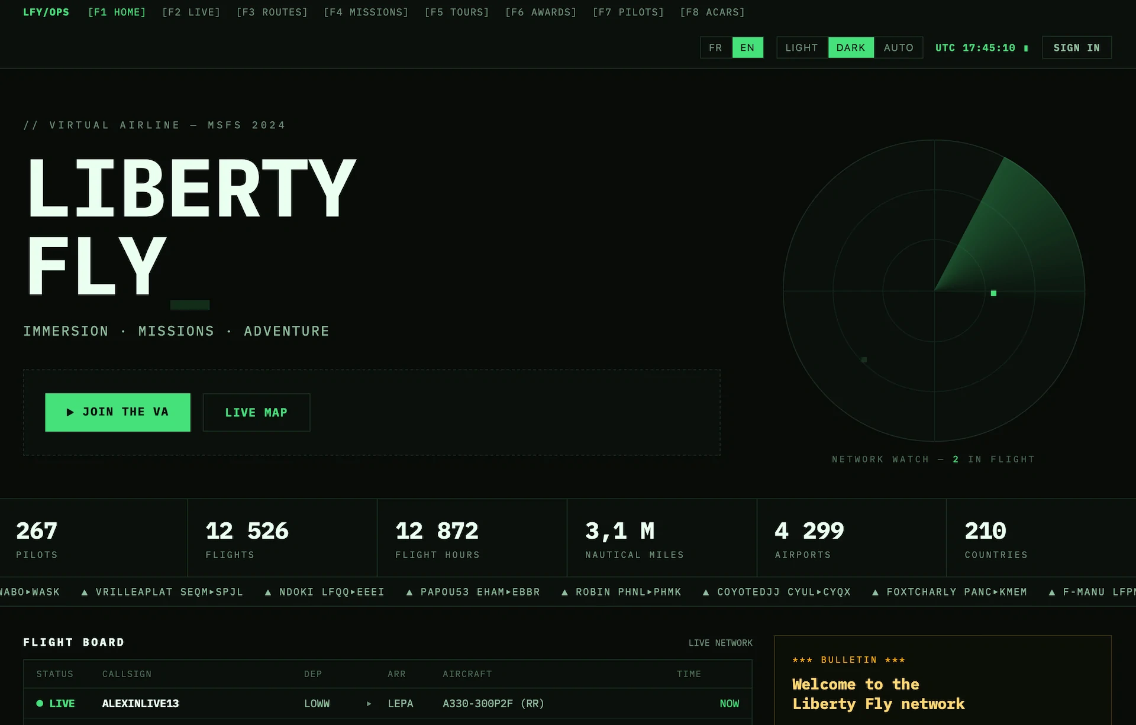
Task: Set theme to AUTO
Action: (x=898, y=47)
